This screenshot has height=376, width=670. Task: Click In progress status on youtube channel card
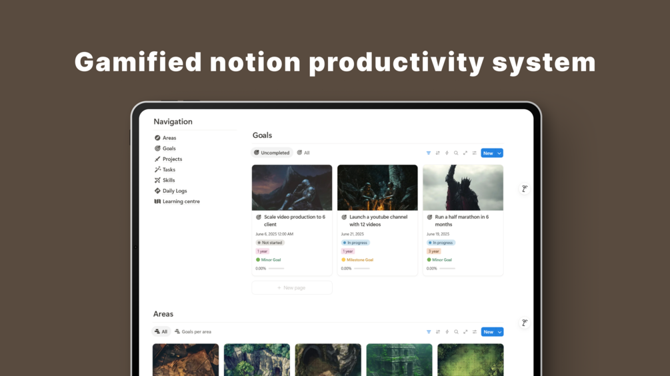pos(355,242)
